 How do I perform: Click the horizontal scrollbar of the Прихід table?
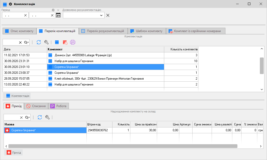click(x=122, y=146)
